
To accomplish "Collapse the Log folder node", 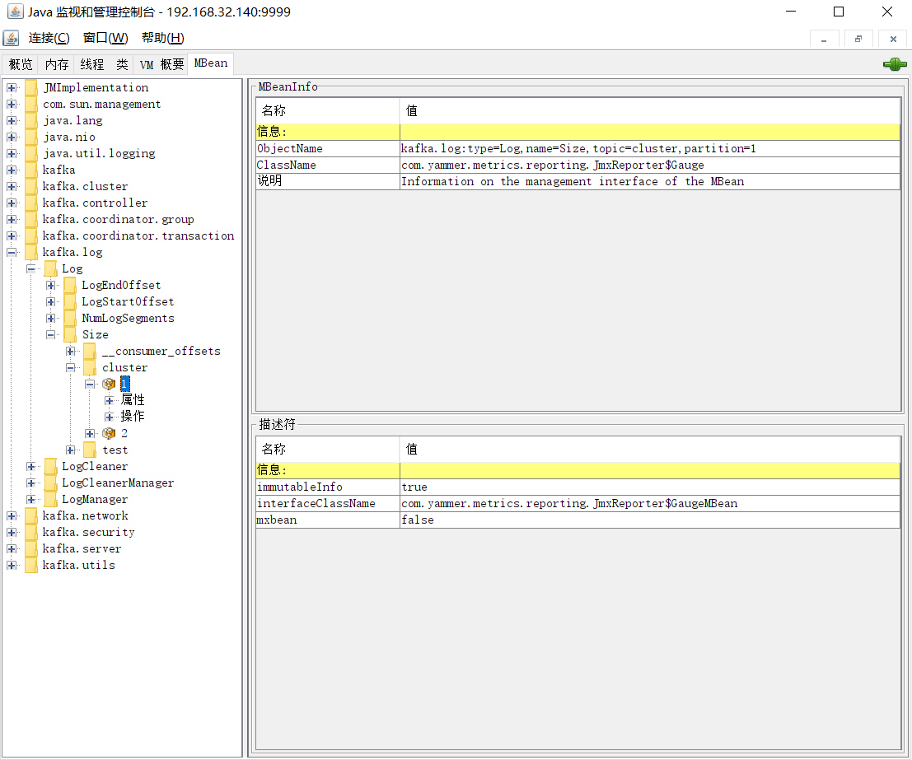I will pyautogui.click(x=31, y=268).
